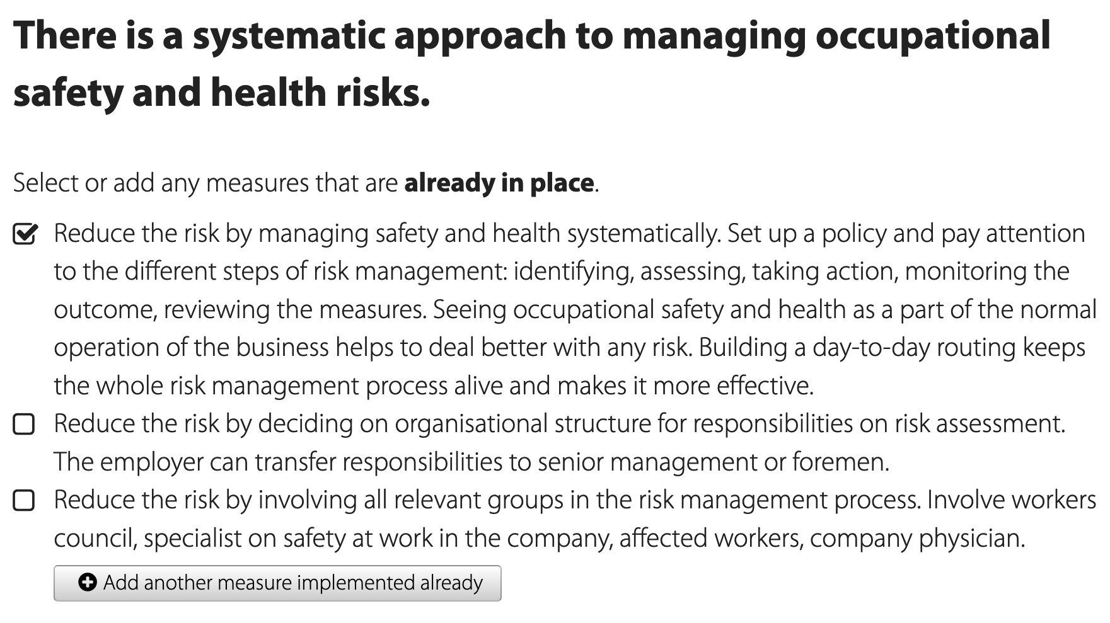Viewport: 1110px width, 623px height.
Task: Click the "Select or add any measures" instruction
Action: [205, 183]
